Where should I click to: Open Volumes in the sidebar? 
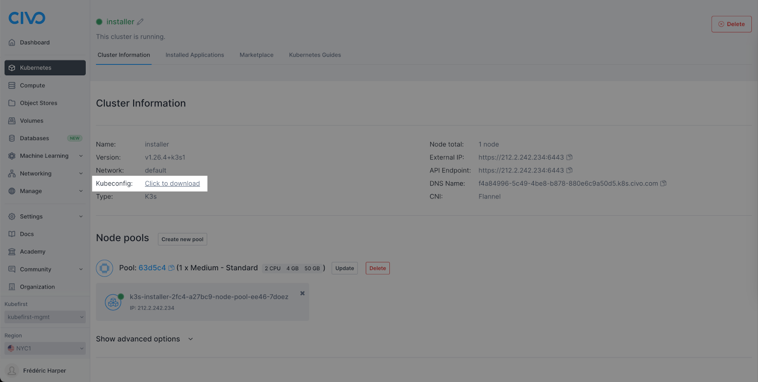pyautogui.click(x=45, y=121)
